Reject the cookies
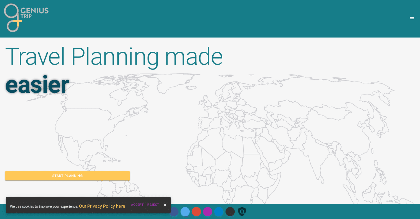420x219 pixels. pyautogui.click(x=153, y=205)
